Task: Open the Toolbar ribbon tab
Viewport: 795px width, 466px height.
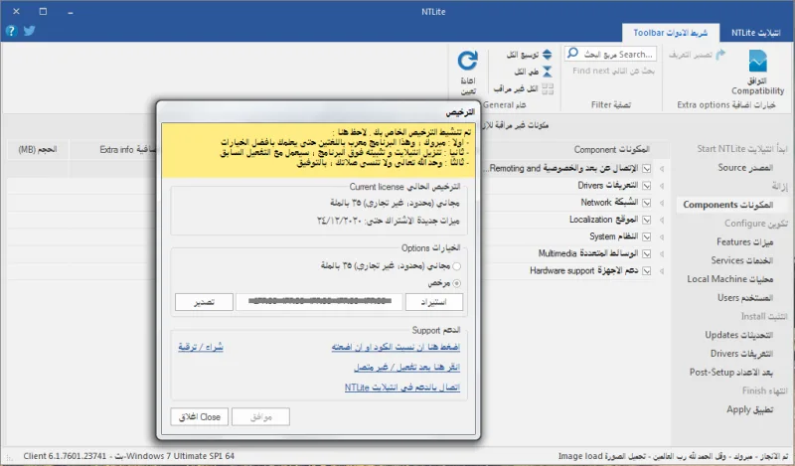Action: pos(670,33)
